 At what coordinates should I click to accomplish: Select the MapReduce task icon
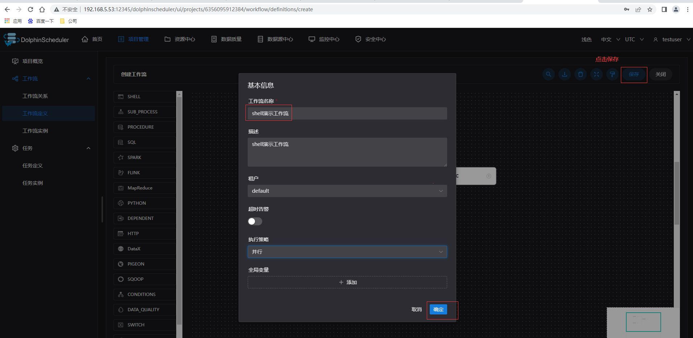point(121,188)
